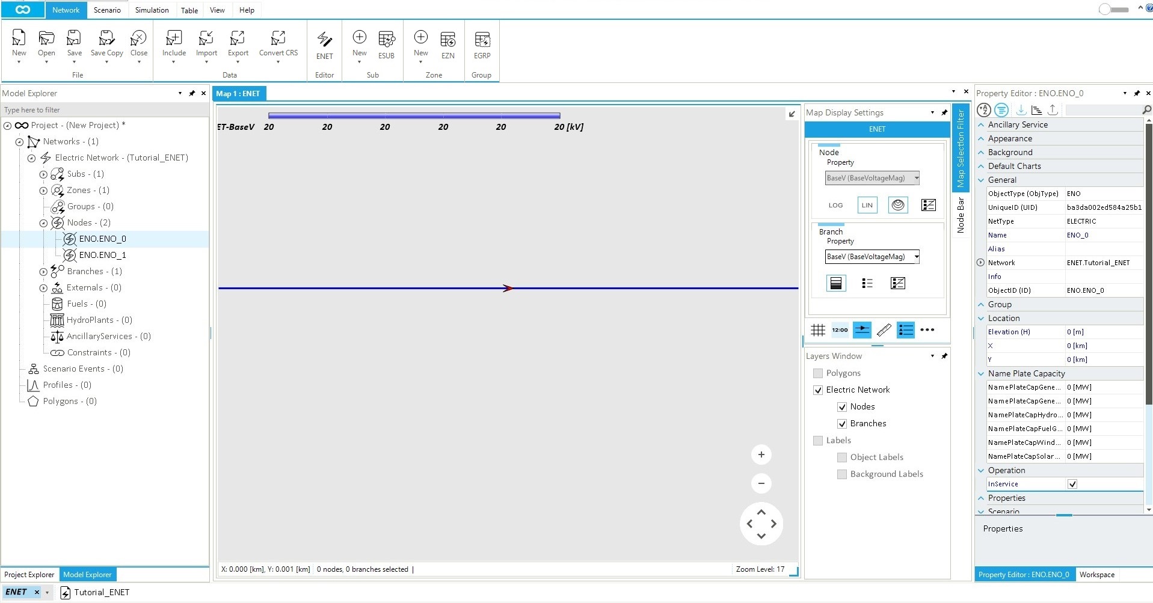The image size is (1153, 603).
Task: Click the Save icon in File group
Action: point(74,38)
